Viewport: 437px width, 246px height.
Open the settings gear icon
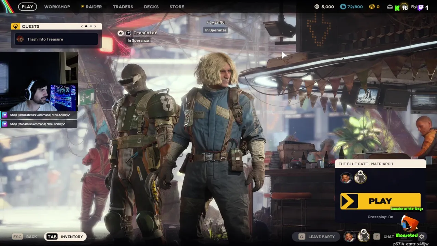(422, 236)
